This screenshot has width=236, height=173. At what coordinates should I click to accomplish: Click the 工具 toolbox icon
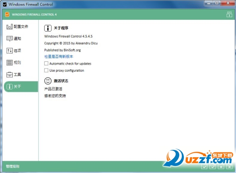point(9,74)
